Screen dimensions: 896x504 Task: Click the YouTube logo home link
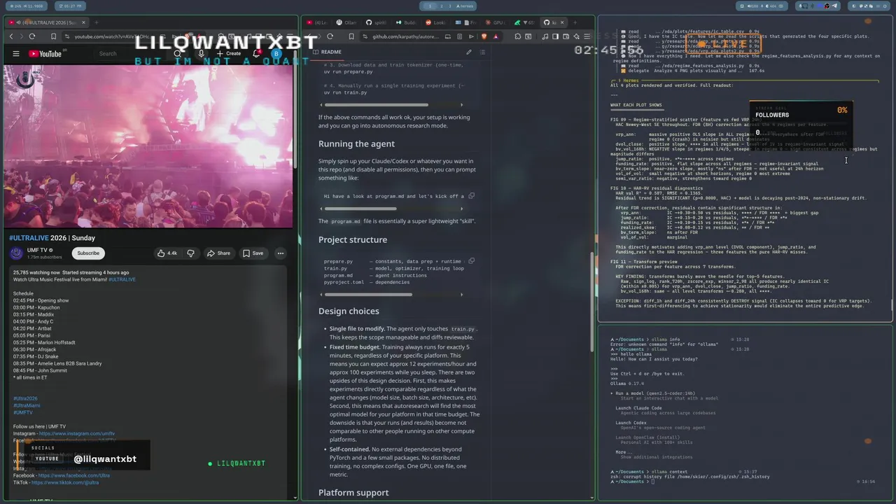tap(45, 54)
